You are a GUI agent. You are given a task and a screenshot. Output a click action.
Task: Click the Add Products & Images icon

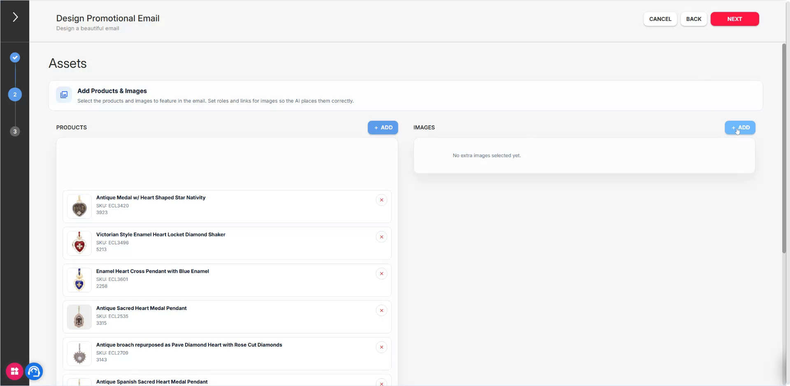coord(64,95)
